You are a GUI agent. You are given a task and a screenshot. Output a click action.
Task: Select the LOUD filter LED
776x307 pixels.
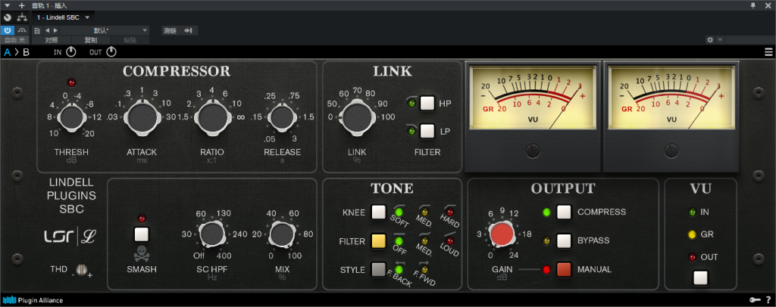(450, 241)
